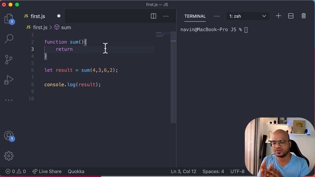Click the sum symbol icon in breadcrumb
This screenshot has width=315, height=177.
pyautogui.click(x=57, y=27)
